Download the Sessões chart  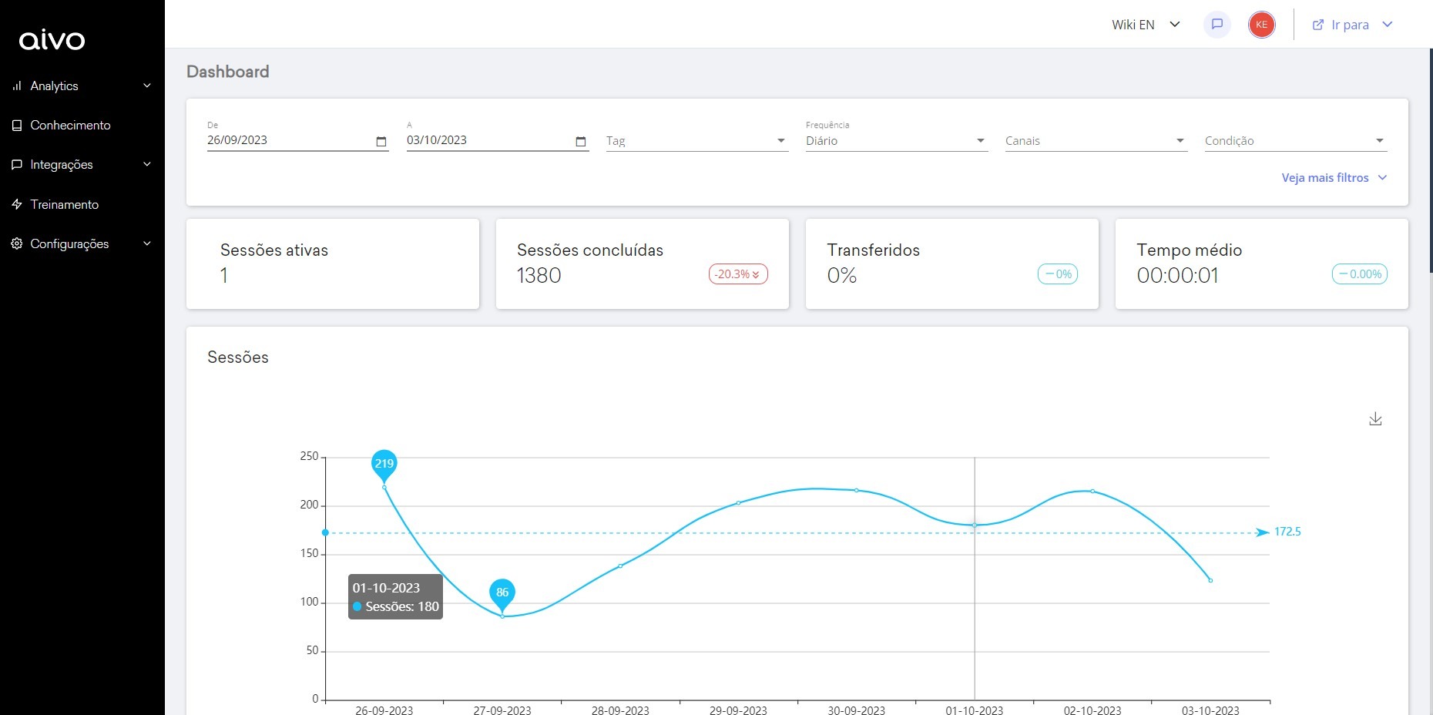point(1375,419)
